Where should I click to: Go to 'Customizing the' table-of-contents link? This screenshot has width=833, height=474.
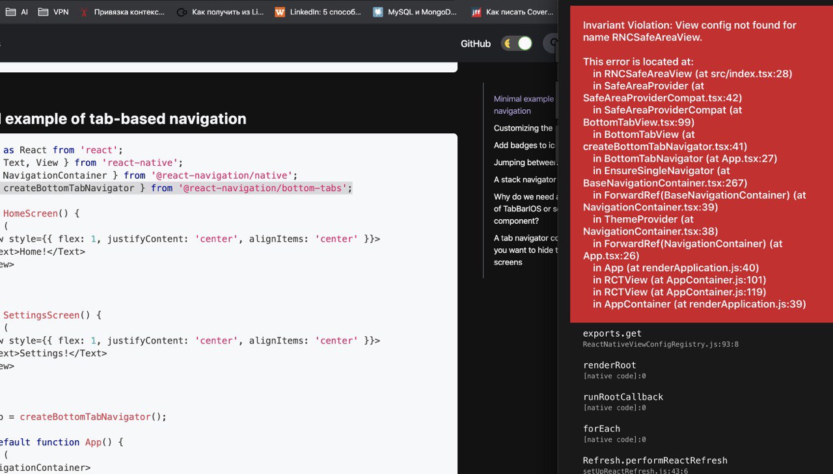coord(523,128)
